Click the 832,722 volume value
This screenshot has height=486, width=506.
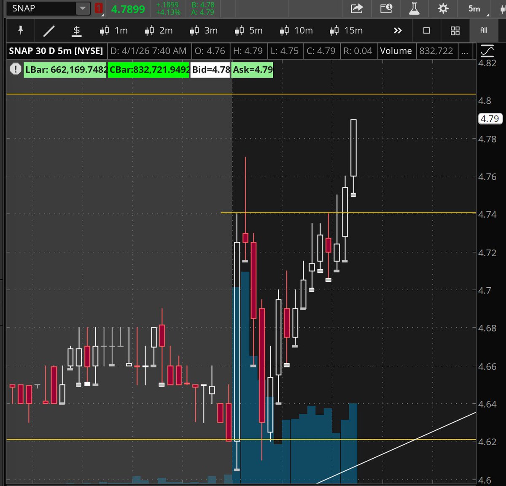coord(436,51)
